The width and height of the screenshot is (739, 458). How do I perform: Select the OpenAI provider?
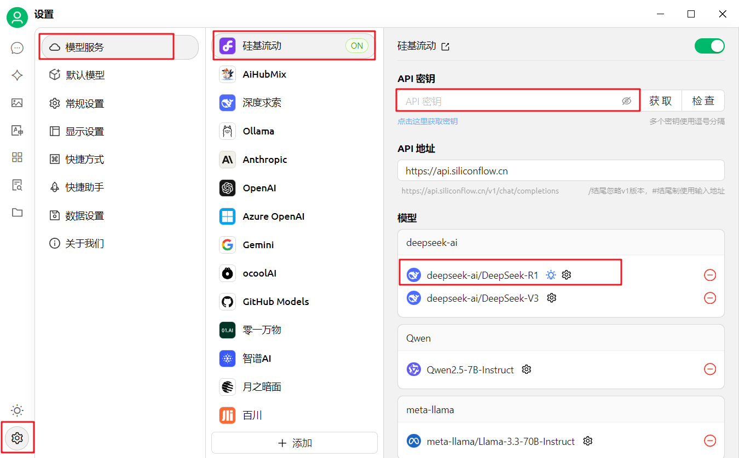click(x=295, y=188)
